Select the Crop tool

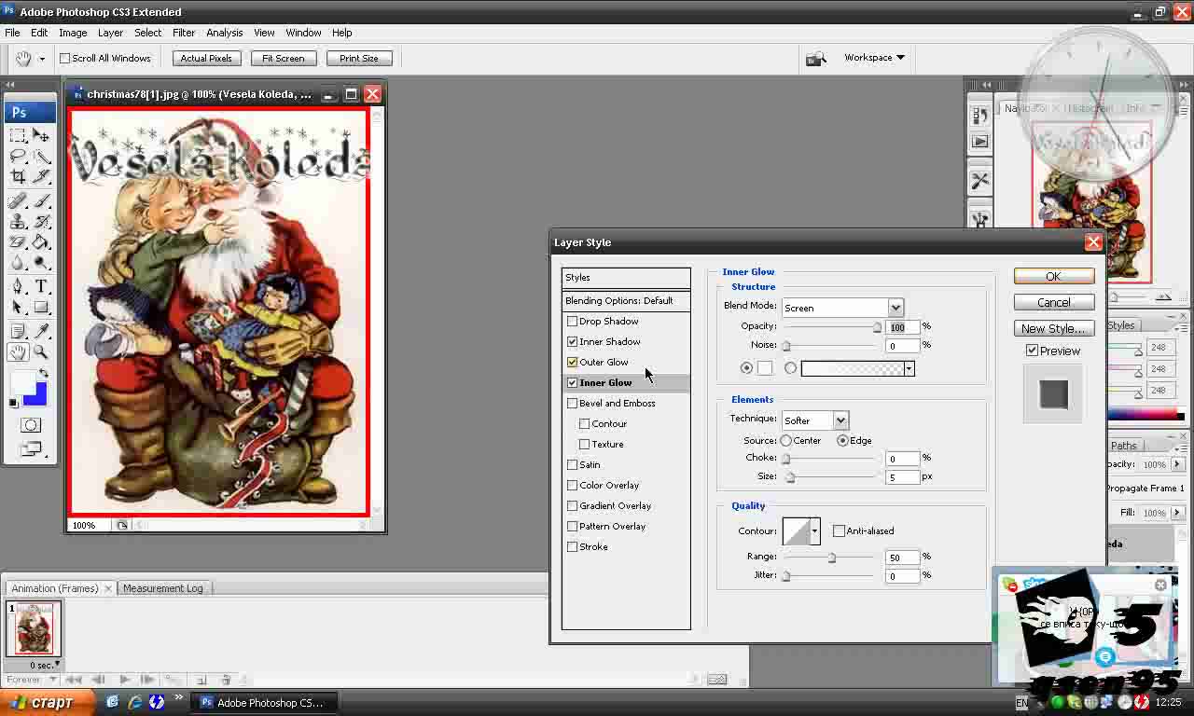click(18, 177)
